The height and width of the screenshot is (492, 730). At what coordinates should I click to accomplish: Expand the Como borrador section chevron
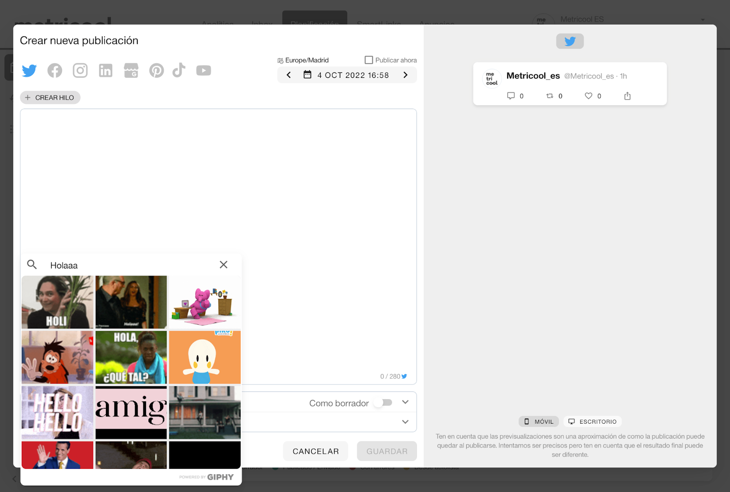[405, 402]
